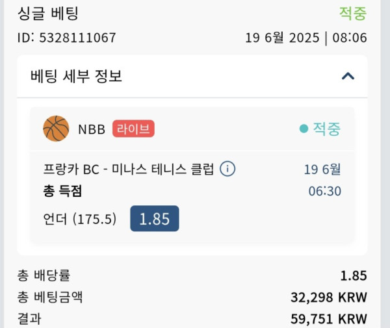The height and width of the screenshot is (328, 390).
Task: Click the green 적중 status at top
Action: pyautogui.click(x=353, y=13)
